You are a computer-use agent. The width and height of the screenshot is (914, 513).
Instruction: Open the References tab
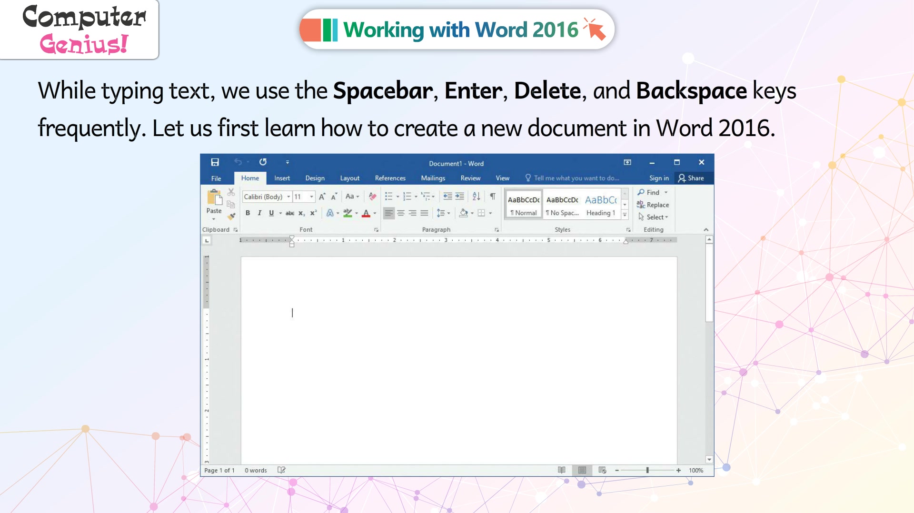click(390, 178)
